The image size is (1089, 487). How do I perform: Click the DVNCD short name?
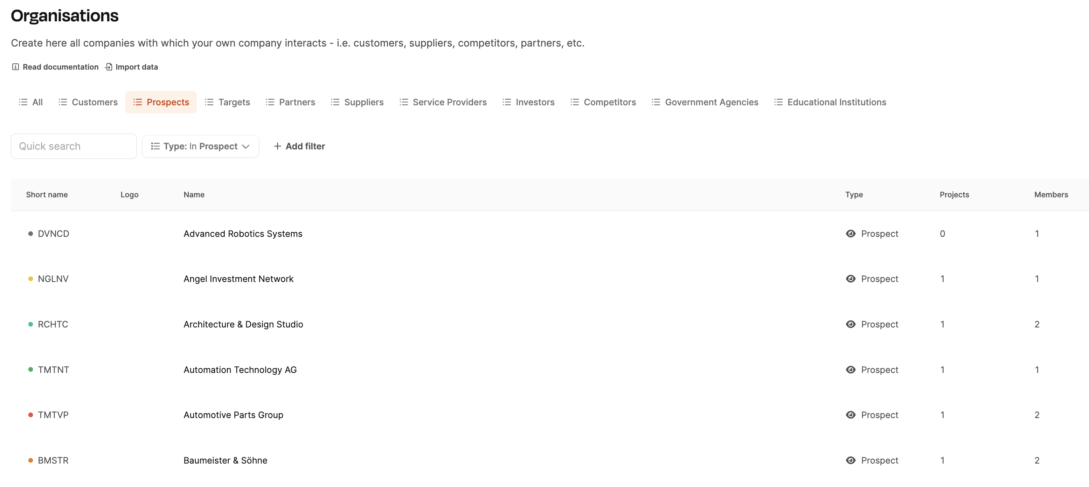point(53,234)
